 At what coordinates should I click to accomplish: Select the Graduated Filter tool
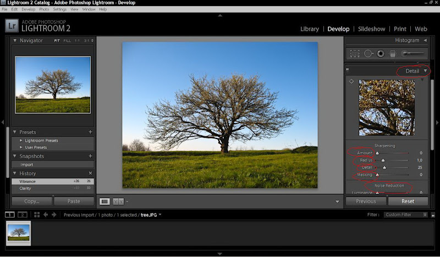tap(392, 53)
